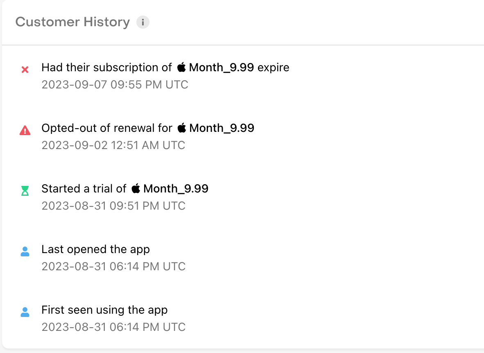The width and height of the screenshot is (484, 353).
Task: Click the red X expiration icon
Action: click(25, 70)
